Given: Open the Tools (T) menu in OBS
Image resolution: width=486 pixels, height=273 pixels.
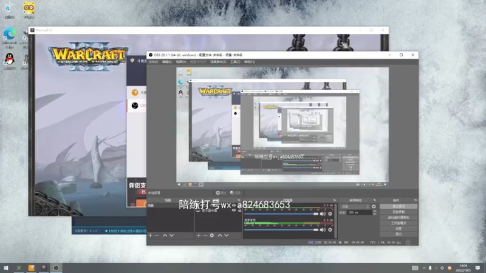Looking at the screenshot, I should [x=235, y=62].
